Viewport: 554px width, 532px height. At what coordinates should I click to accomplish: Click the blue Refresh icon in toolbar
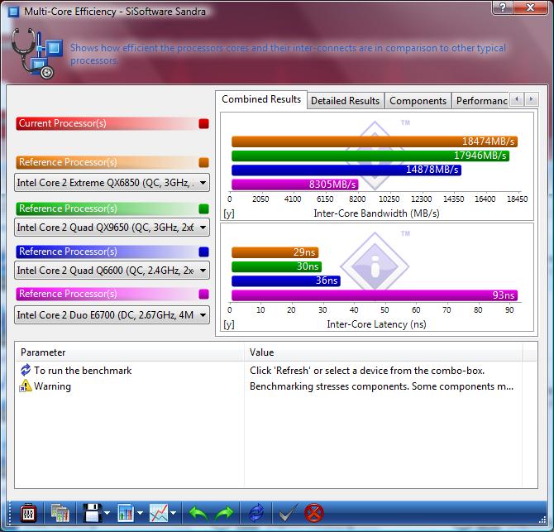[256, 513]
